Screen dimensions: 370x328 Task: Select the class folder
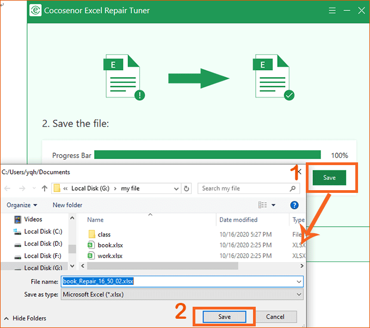104,234
